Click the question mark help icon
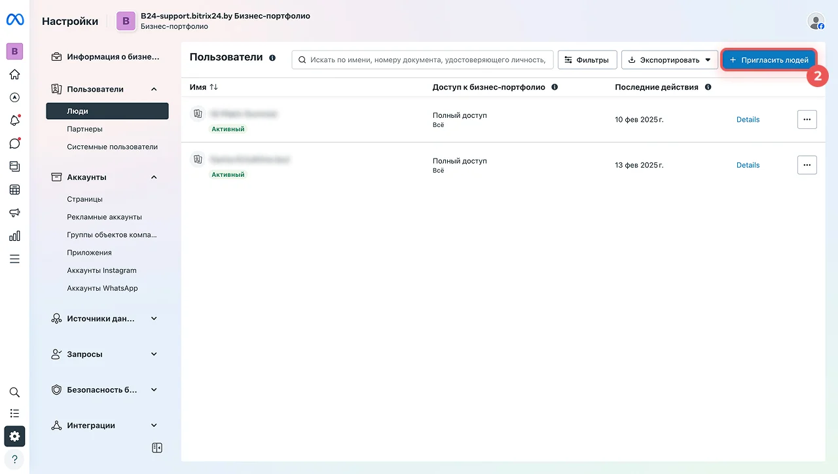This screenshot has height=474, width=838. [x=14, y=459]
